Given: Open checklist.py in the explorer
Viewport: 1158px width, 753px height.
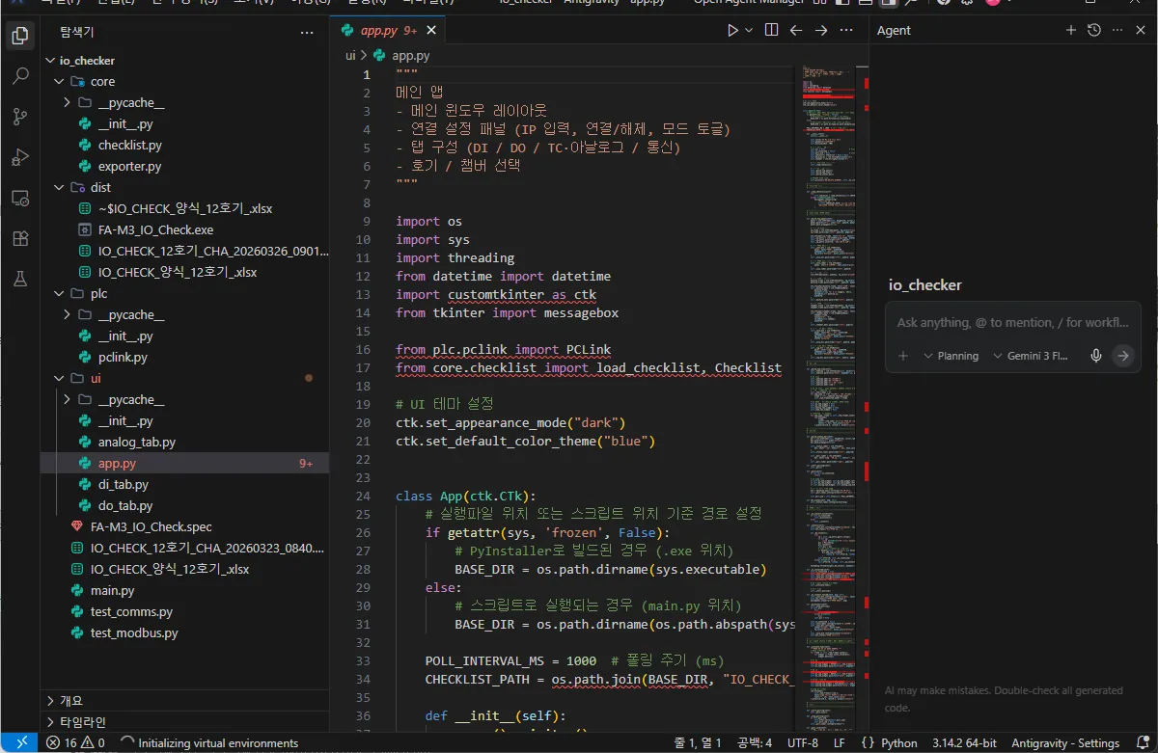Looking at the screenshot, I should point(129,146).
